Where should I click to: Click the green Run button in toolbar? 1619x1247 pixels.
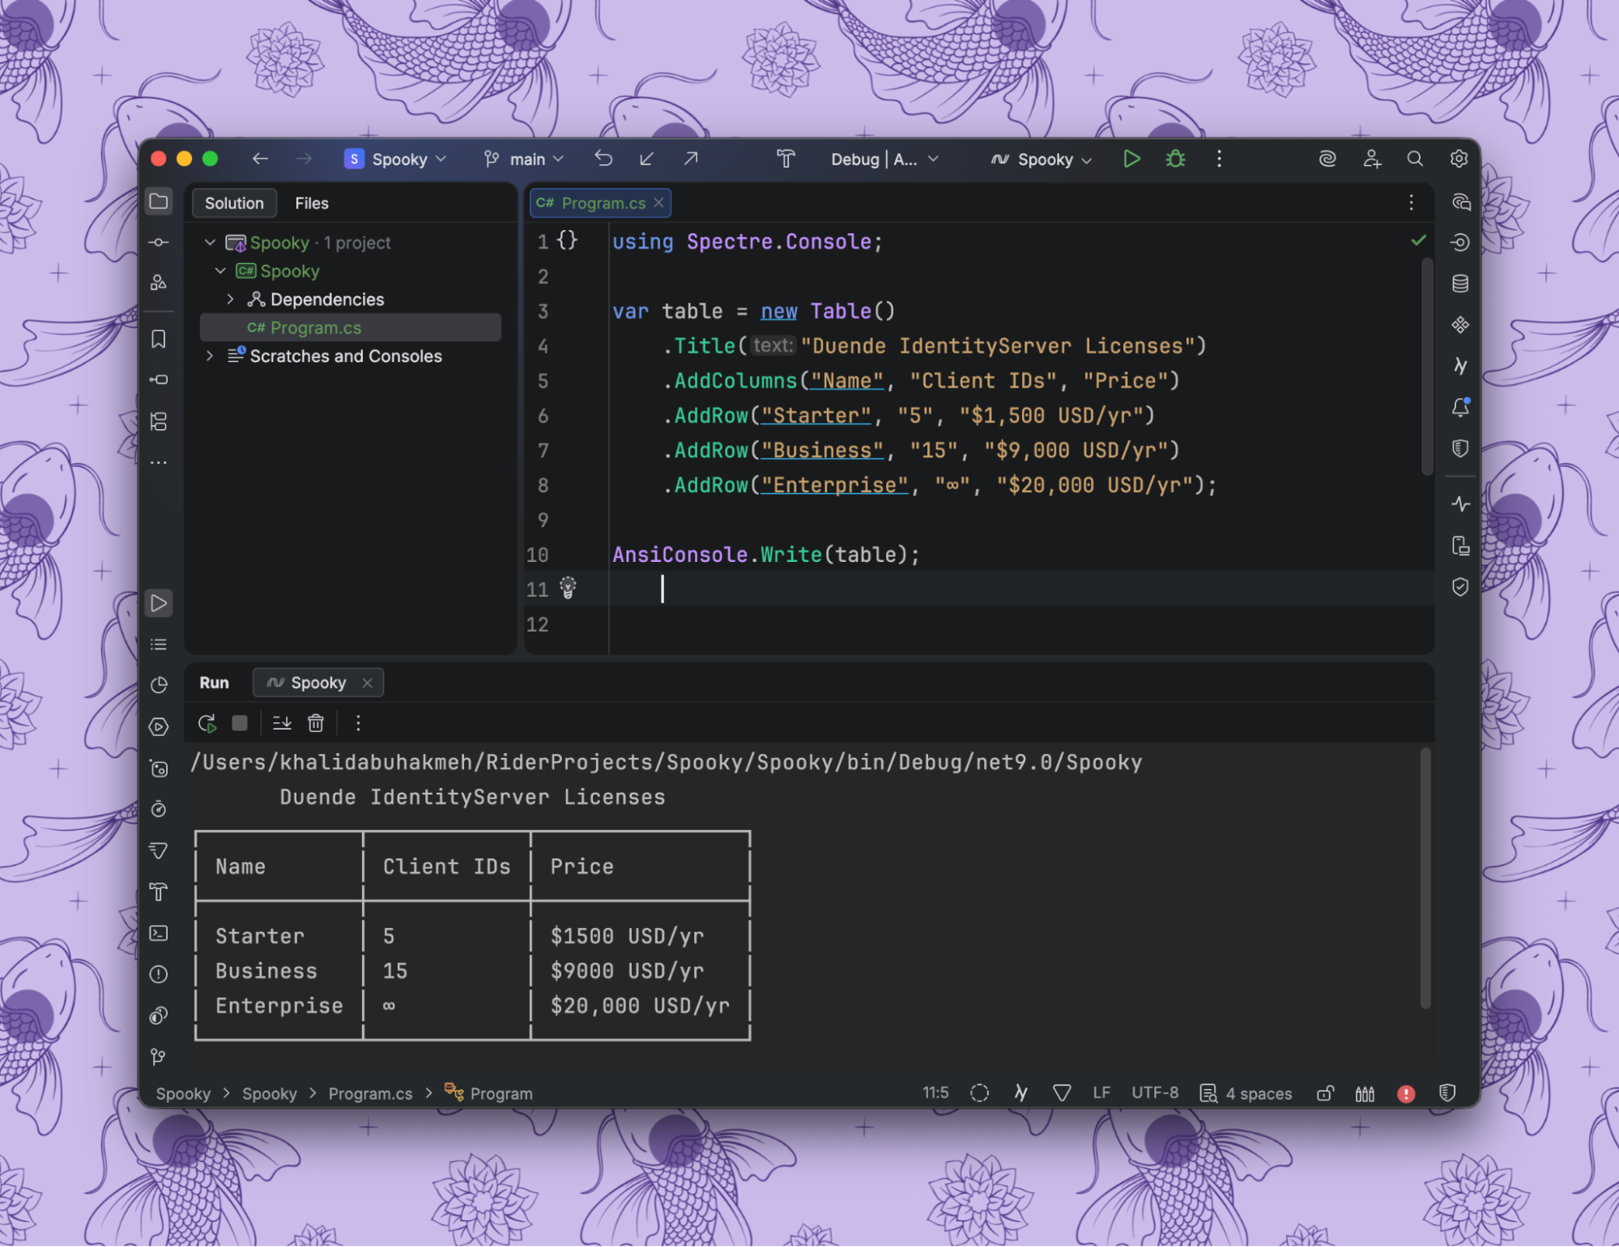[x=1131, y=160]
